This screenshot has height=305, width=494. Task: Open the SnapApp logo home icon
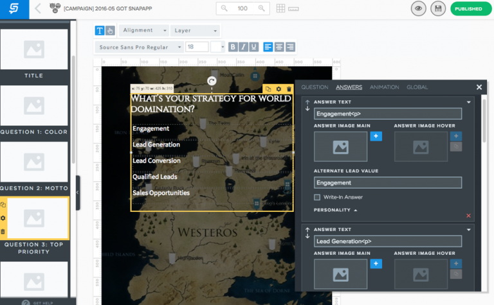pyautogui.click(x=14, y=9)
